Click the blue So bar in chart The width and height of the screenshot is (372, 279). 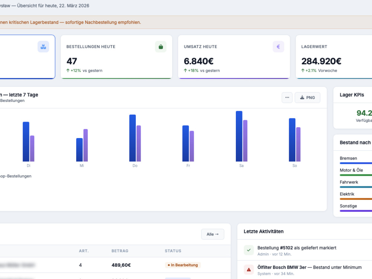(x=292, y=140)
